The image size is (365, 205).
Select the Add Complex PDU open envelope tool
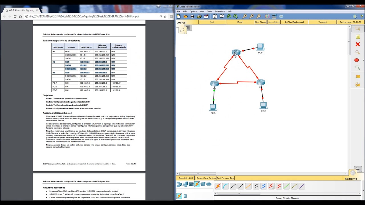[358, 84]
